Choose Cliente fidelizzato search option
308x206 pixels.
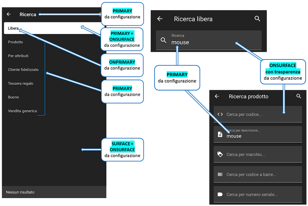pyautogui.click(x=23, y=70)
